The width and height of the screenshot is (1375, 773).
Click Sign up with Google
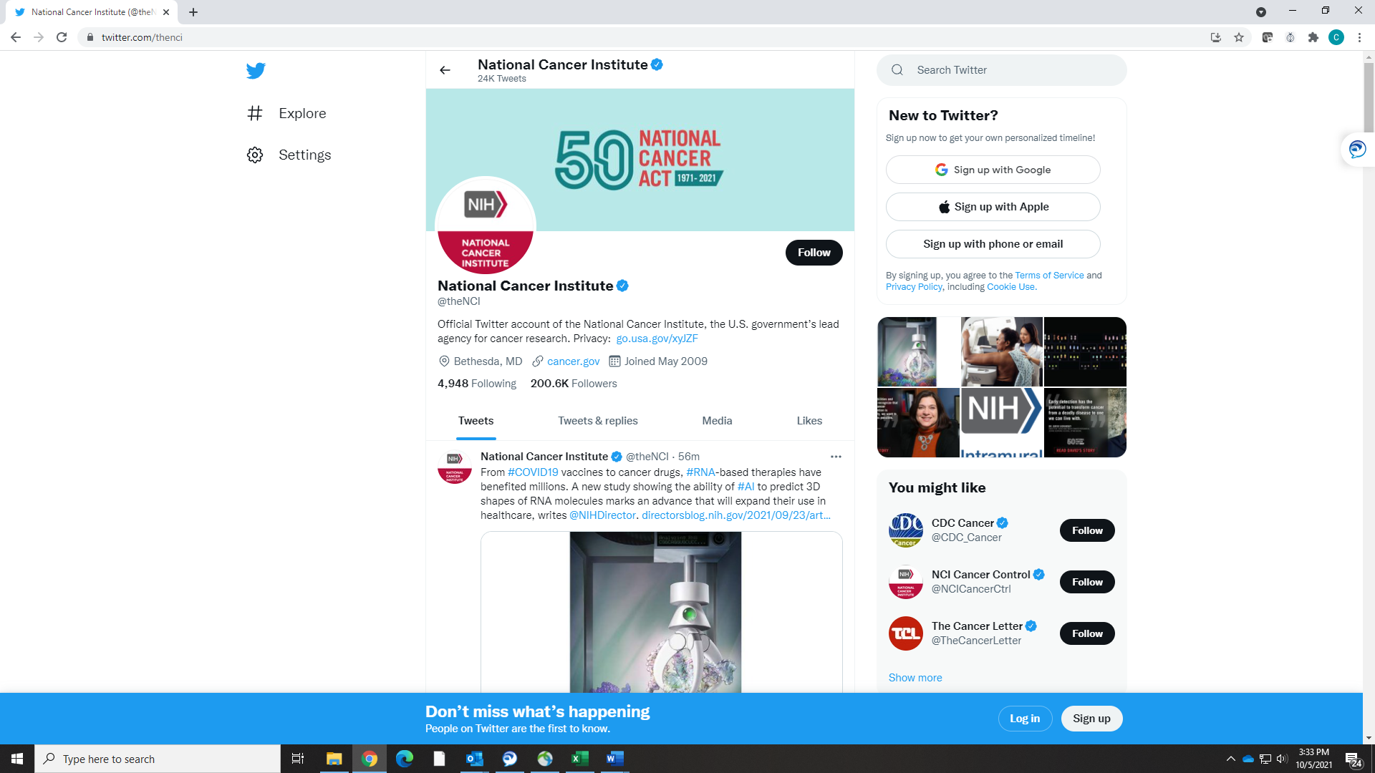(993, 170)
